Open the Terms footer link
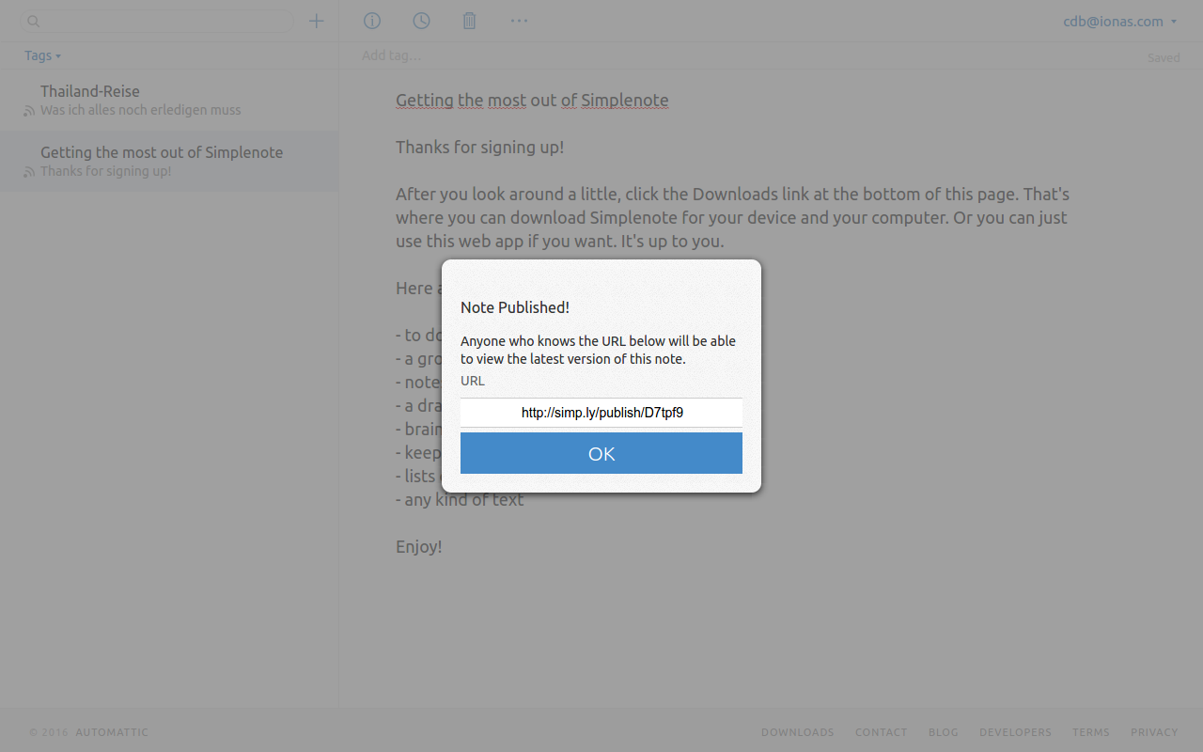 [x=1091, y=732]
